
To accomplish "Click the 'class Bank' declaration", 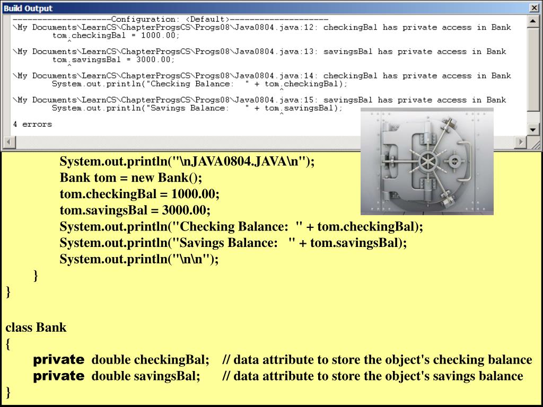I will coord(36,328).
